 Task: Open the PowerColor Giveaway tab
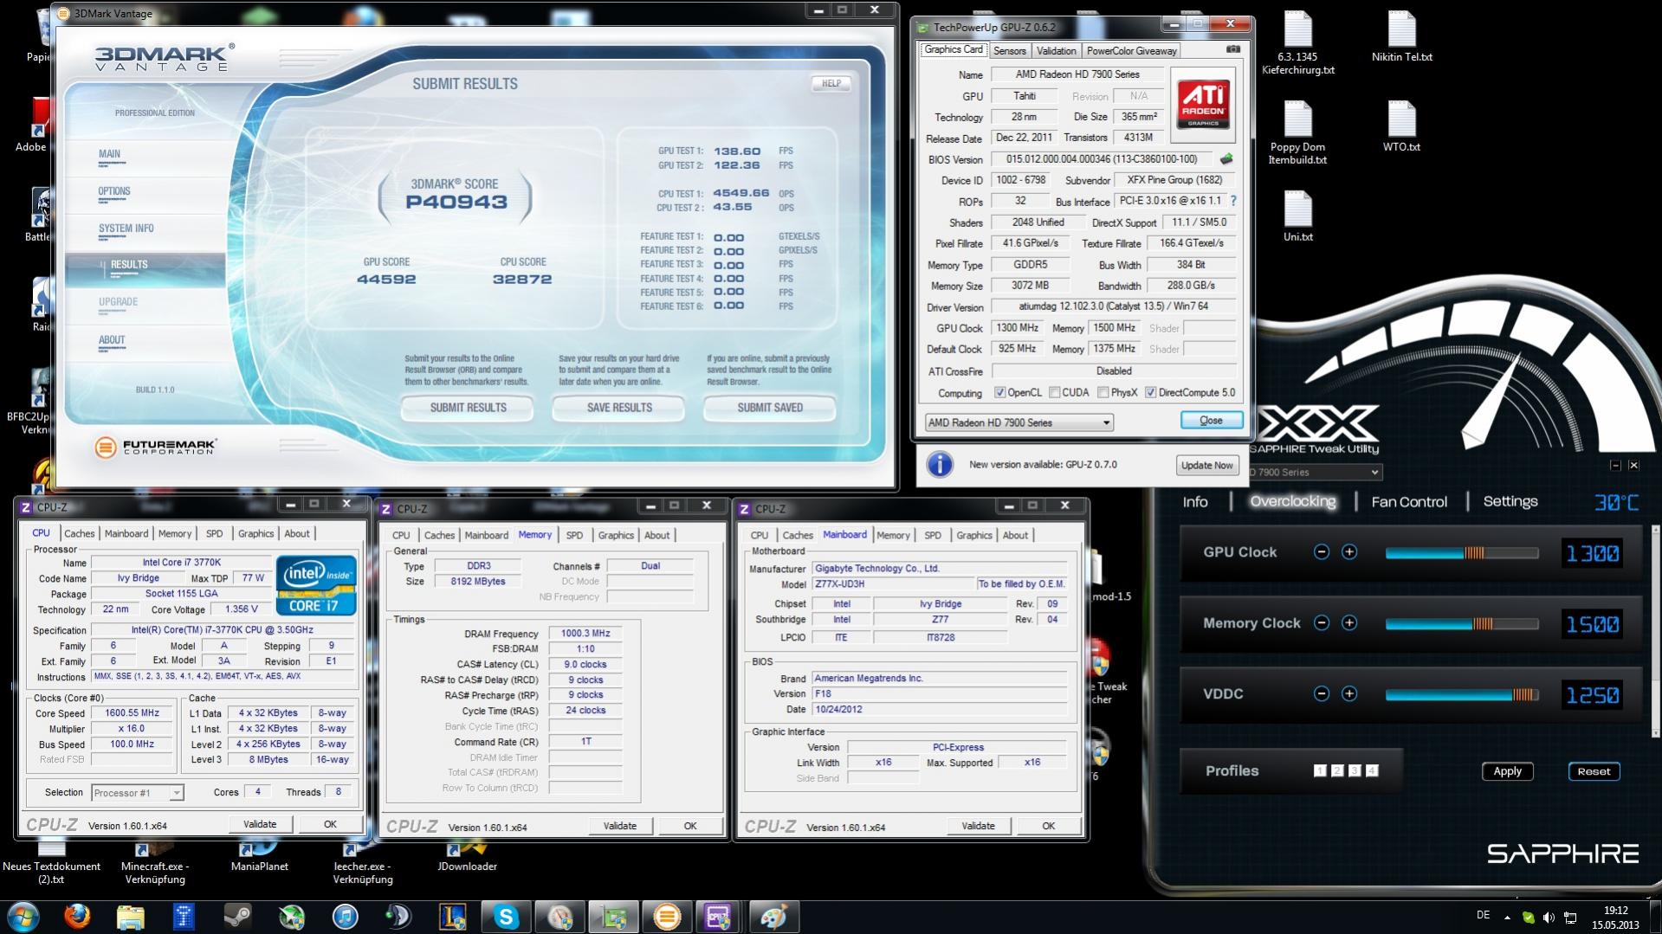1131,50
